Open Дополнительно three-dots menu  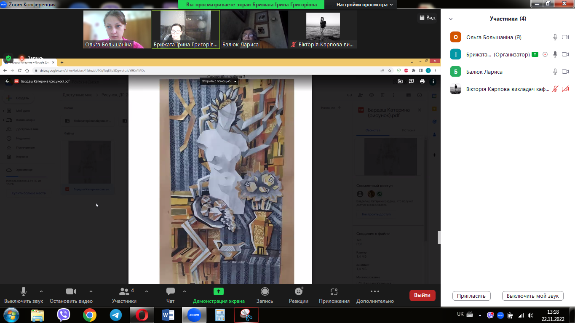(x=374, y=292)
